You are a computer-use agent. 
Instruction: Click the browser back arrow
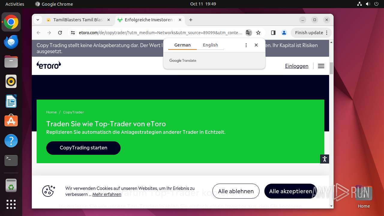(38, 33)
